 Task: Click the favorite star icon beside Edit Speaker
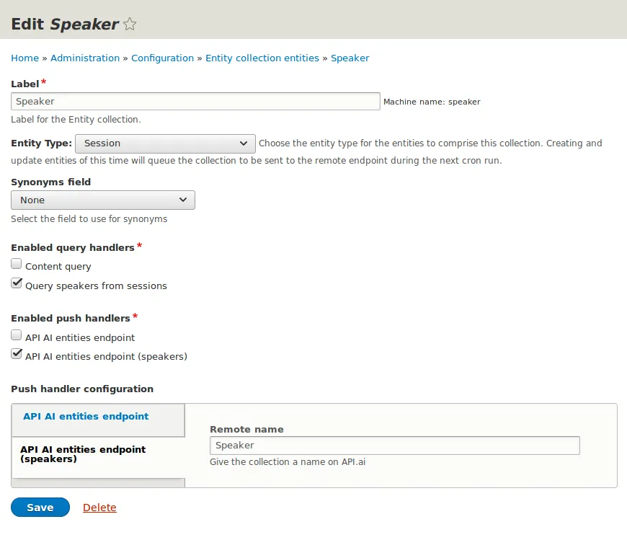click(130, 25)
